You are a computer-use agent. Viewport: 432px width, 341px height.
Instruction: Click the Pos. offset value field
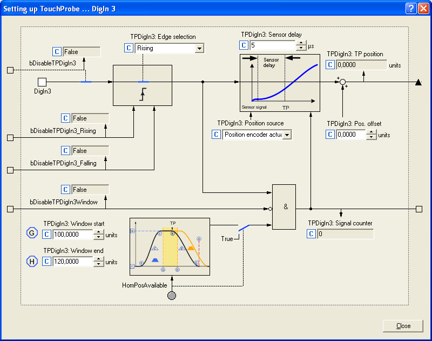click(350, 135)
